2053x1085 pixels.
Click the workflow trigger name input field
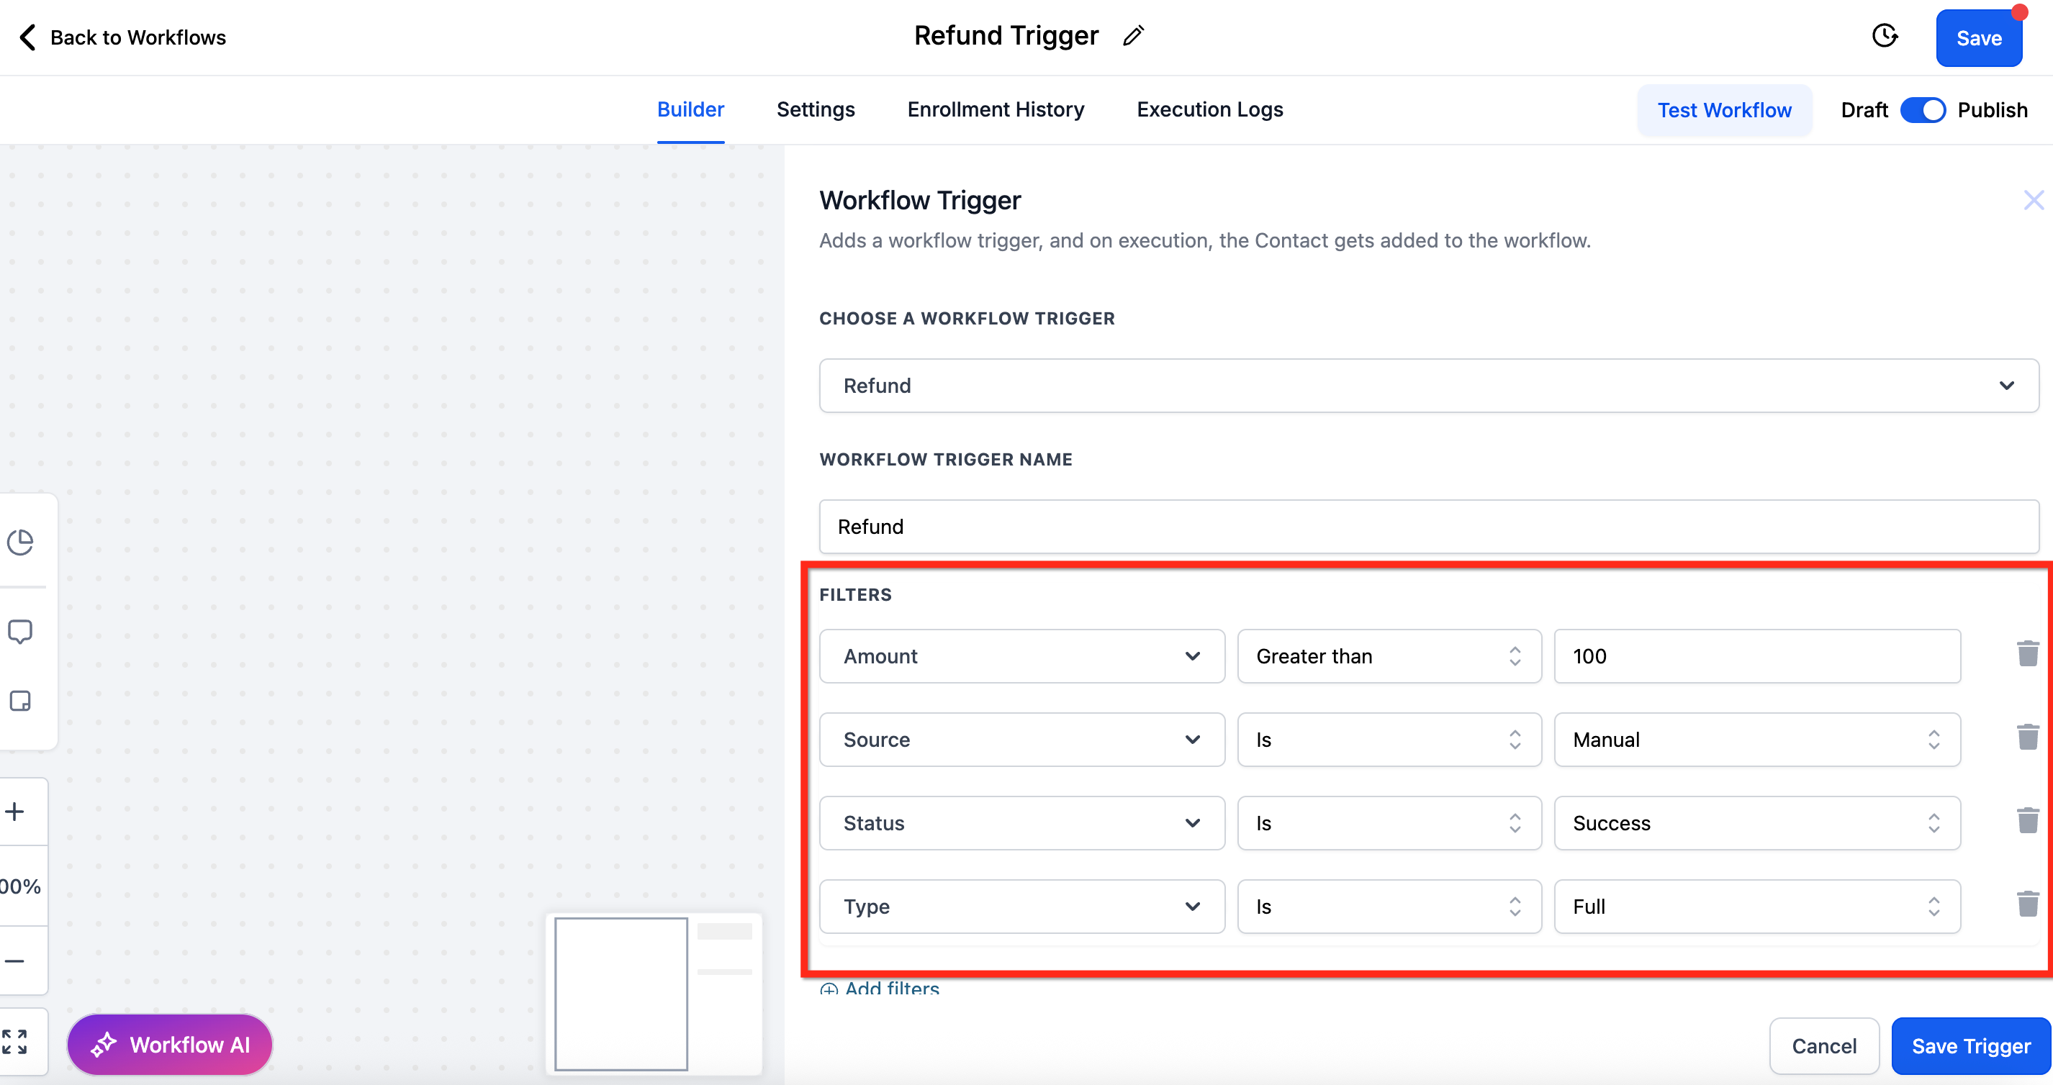[x=1428, y=527]
